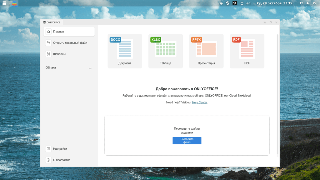The height and width of the screenshot is (180, 320).
Task: Click the vertical scrollbar of the main panel
Action: (x=277, y=94)
